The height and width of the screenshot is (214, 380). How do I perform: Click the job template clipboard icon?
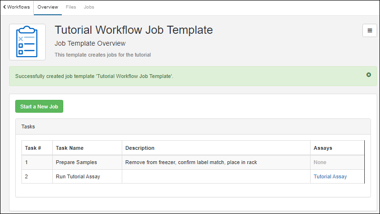click(x=27, y=42)
